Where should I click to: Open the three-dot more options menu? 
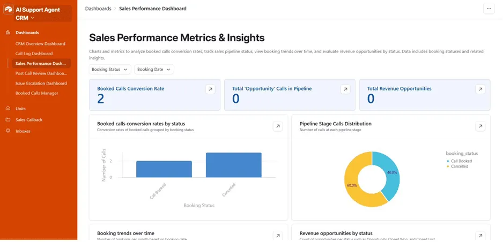[489, 9]
